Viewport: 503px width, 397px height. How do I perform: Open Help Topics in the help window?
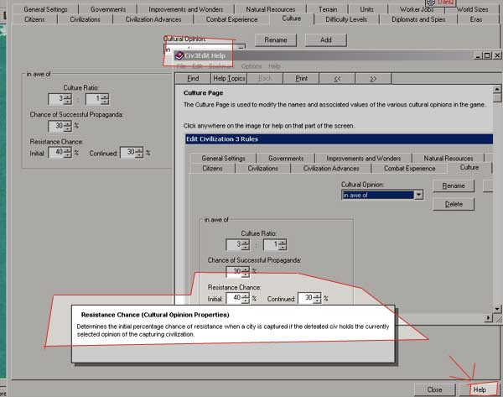click(x=229, y=78)
